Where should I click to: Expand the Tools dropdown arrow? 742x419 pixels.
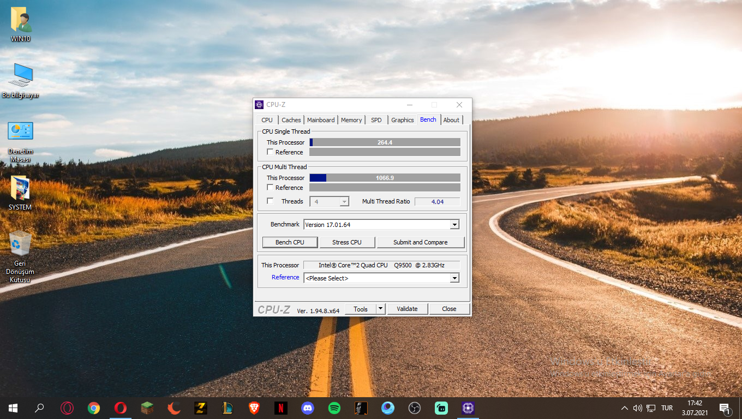381,309
